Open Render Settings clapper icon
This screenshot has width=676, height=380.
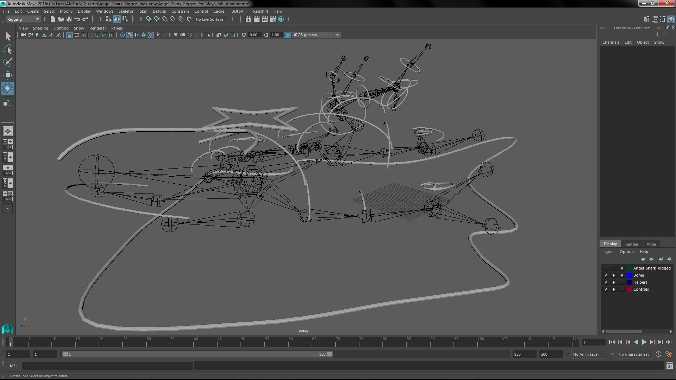coord(273,19)
